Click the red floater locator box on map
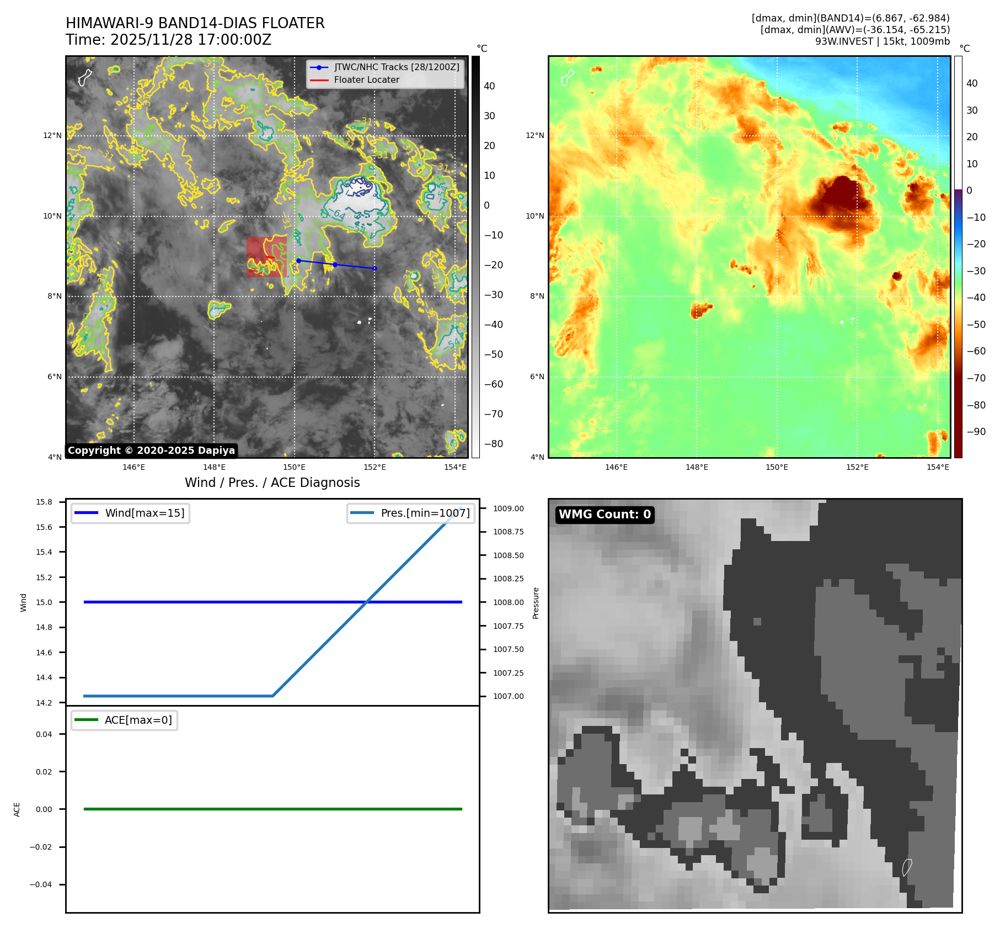This screenshot has width=1000, height=933. tap(266, 257)
